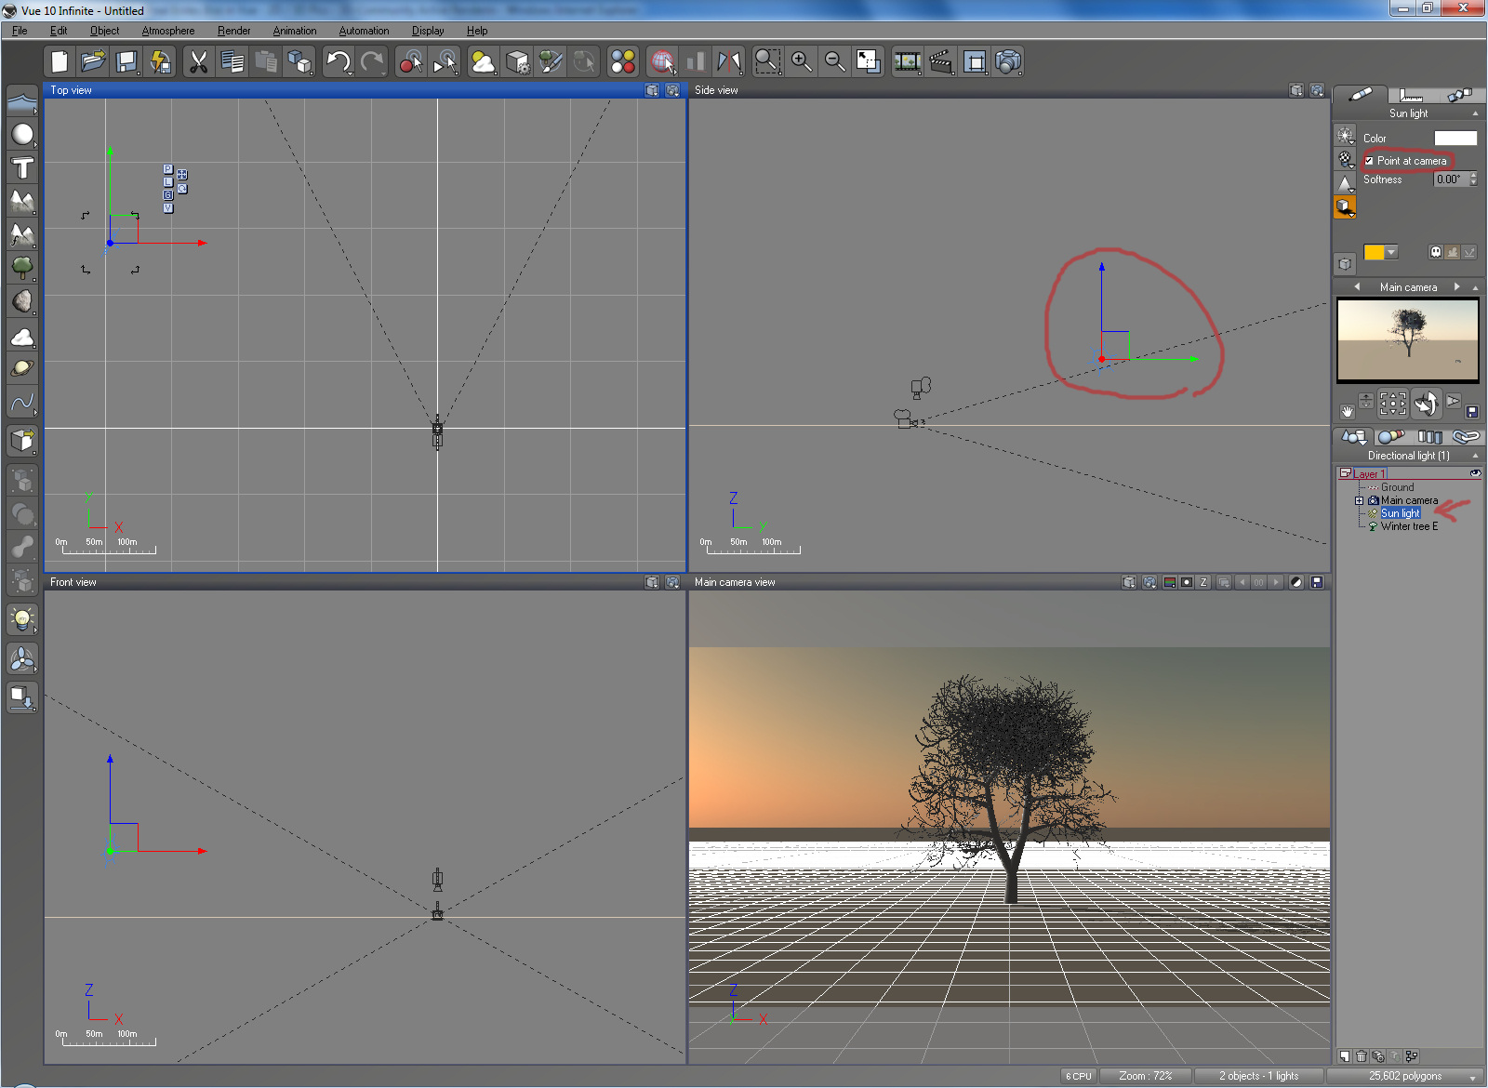Click the Main camera preview thumbnail
This screenshot has width=1488, height=1088.
pos(1407,340)
